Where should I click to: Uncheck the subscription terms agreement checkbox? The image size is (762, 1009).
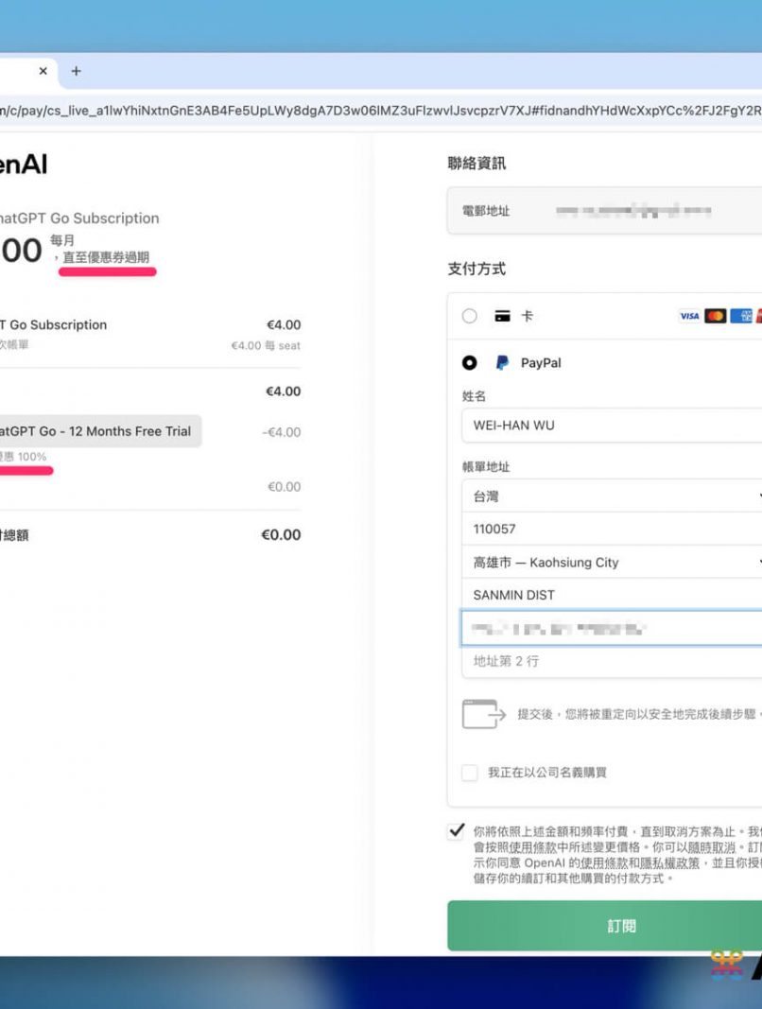click(x=457, y=831)
